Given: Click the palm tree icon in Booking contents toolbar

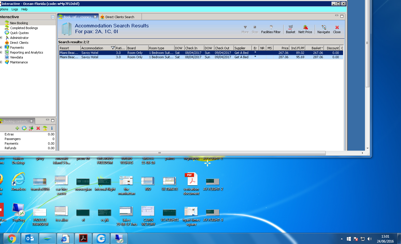Looking at the screenshot, I should [x=45, y=128].
